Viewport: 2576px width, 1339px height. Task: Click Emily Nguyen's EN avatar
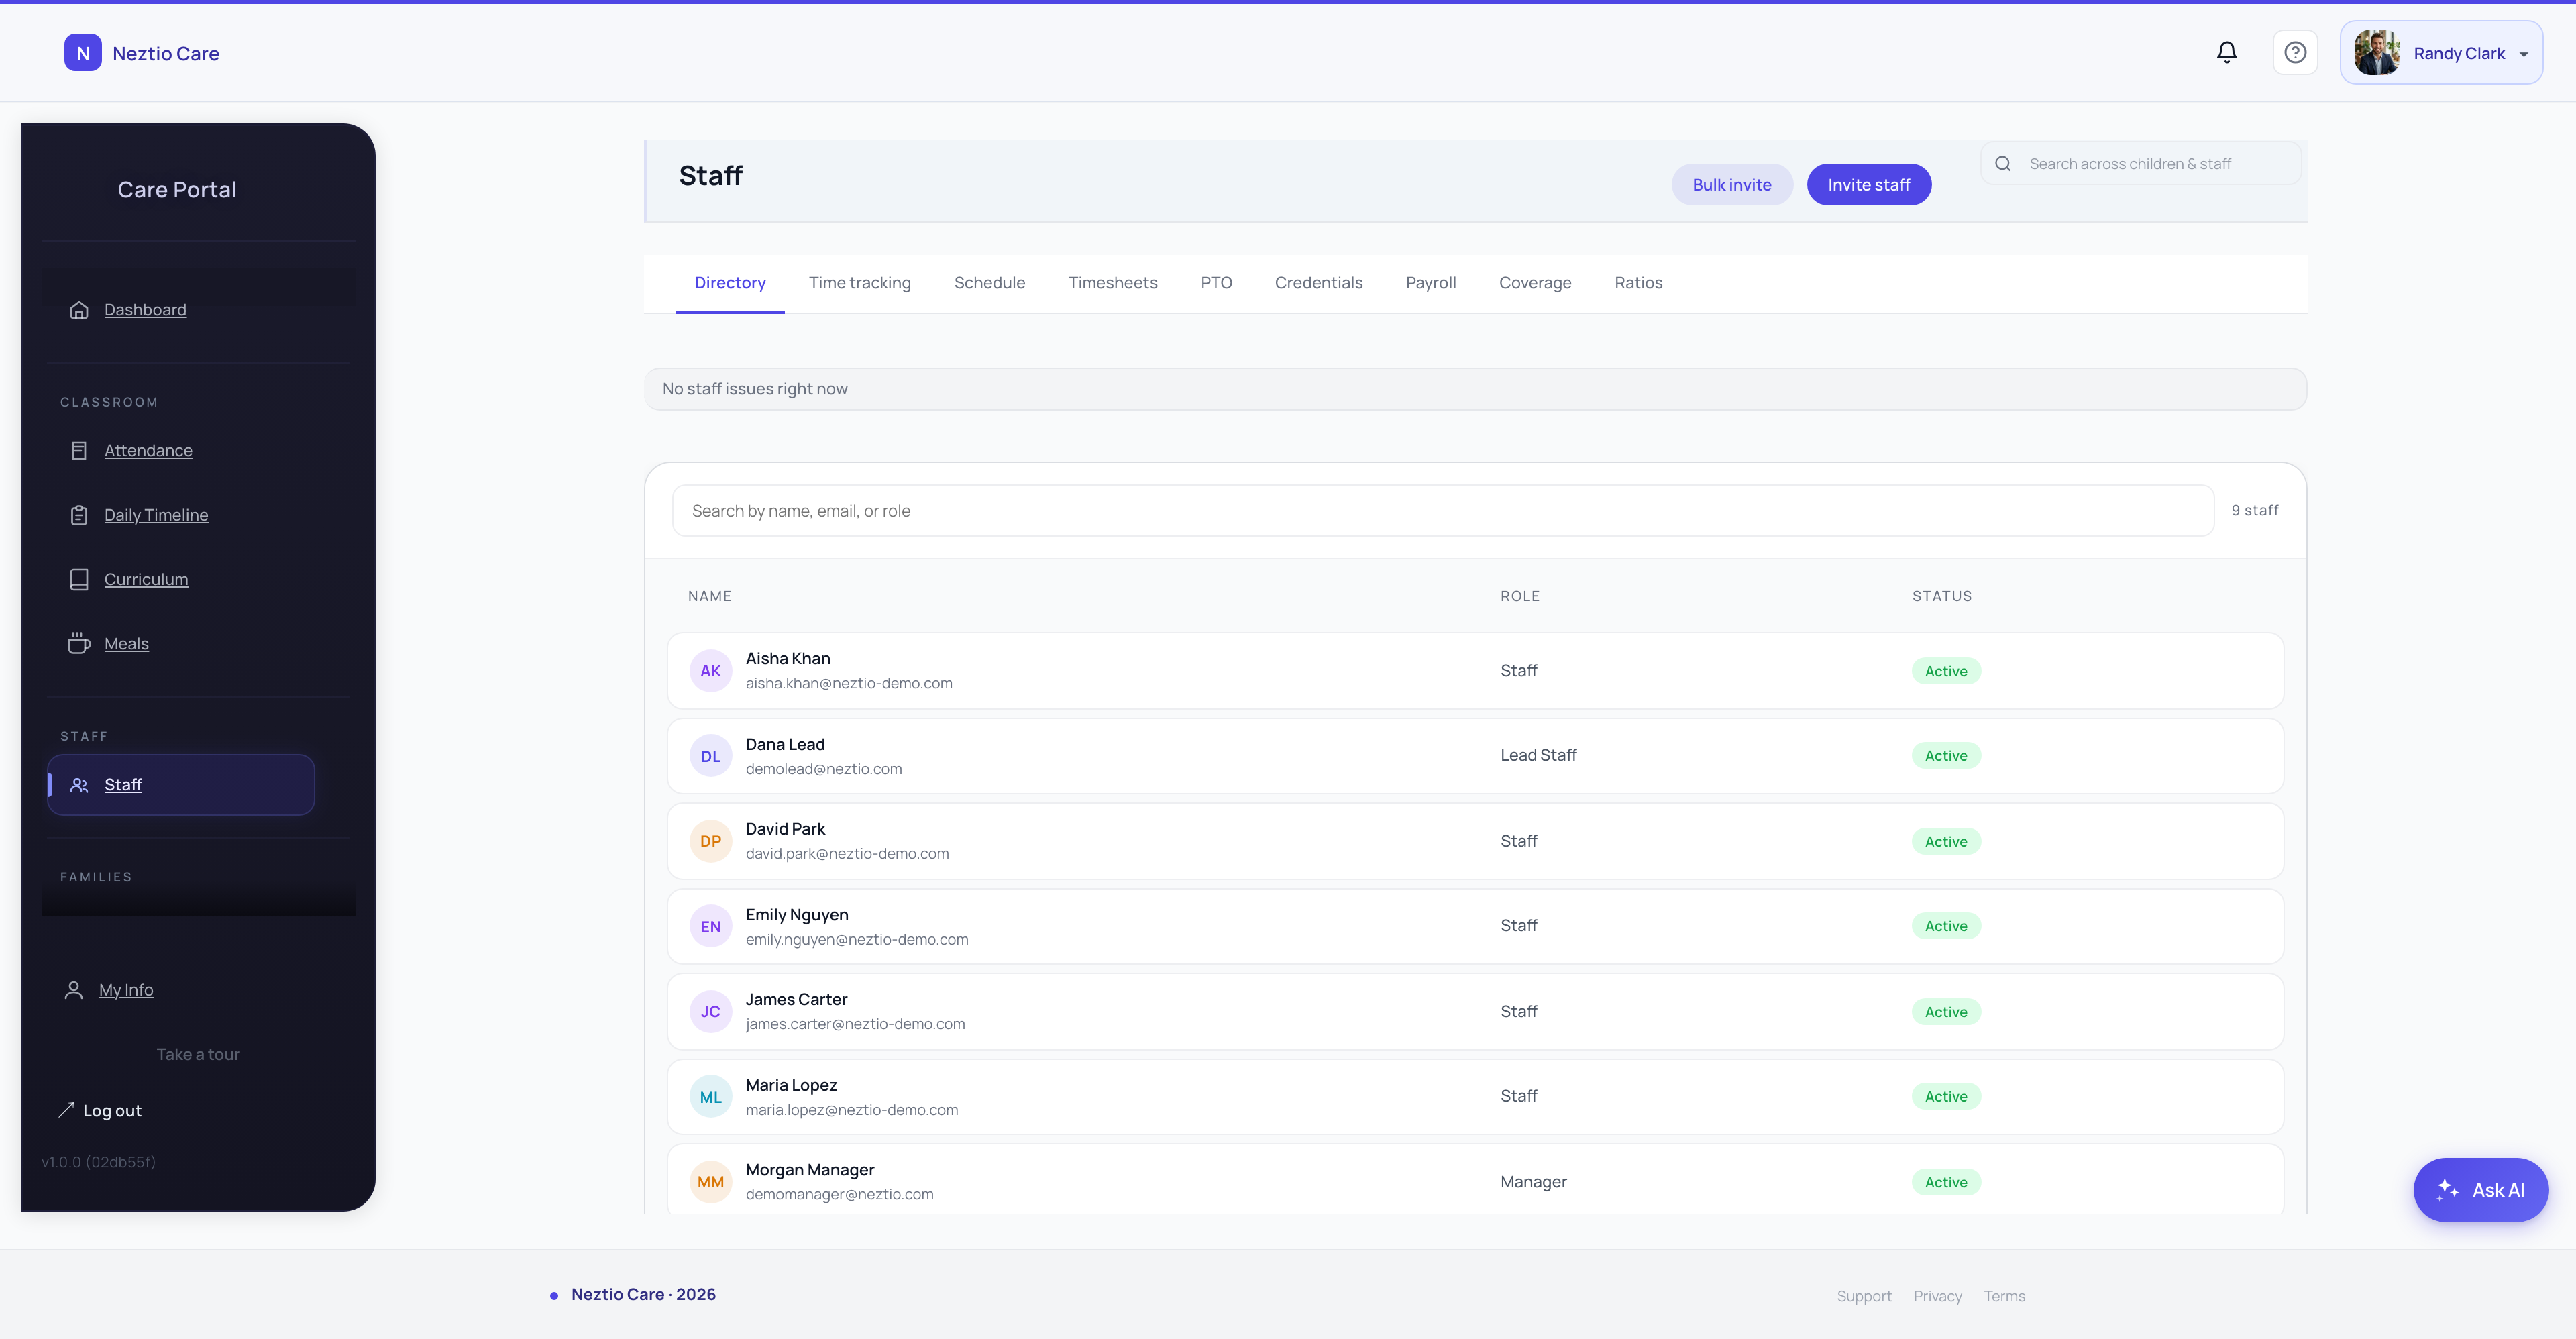(711, 926)
